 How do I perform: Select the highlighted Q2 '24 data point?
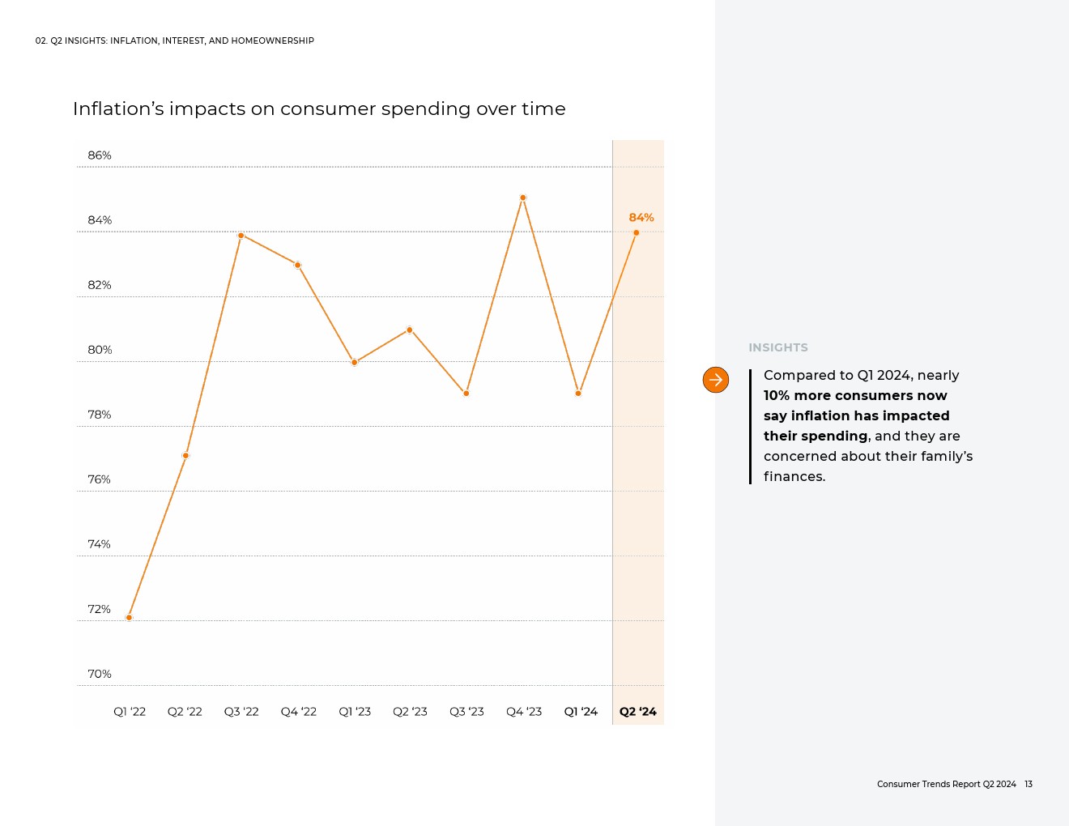click(636, 233)
